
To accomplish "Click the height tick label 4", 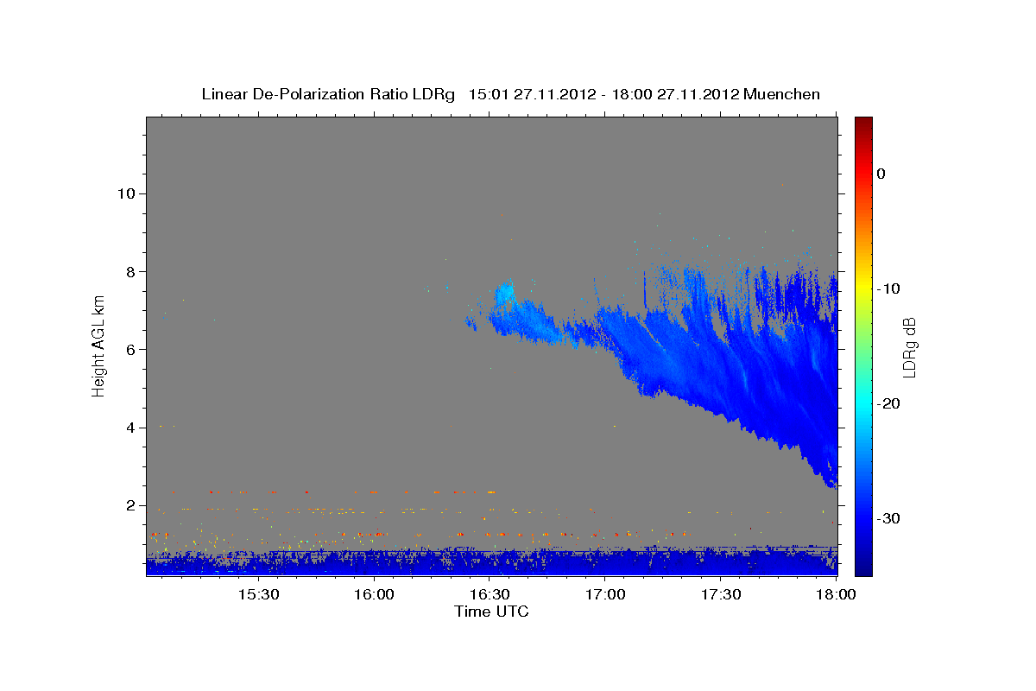I will (131, 427).
